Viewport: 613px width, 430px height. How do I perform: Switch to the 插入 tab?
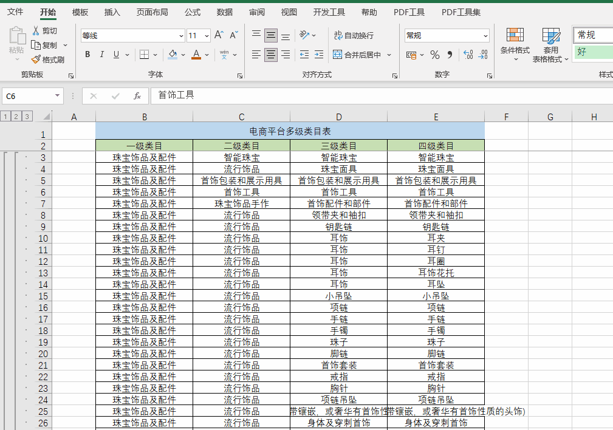pyautogui.click(x=112, y=12)
